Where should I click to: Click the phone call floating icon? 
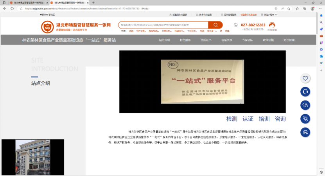pyautogui.click(x=305, y=119)
